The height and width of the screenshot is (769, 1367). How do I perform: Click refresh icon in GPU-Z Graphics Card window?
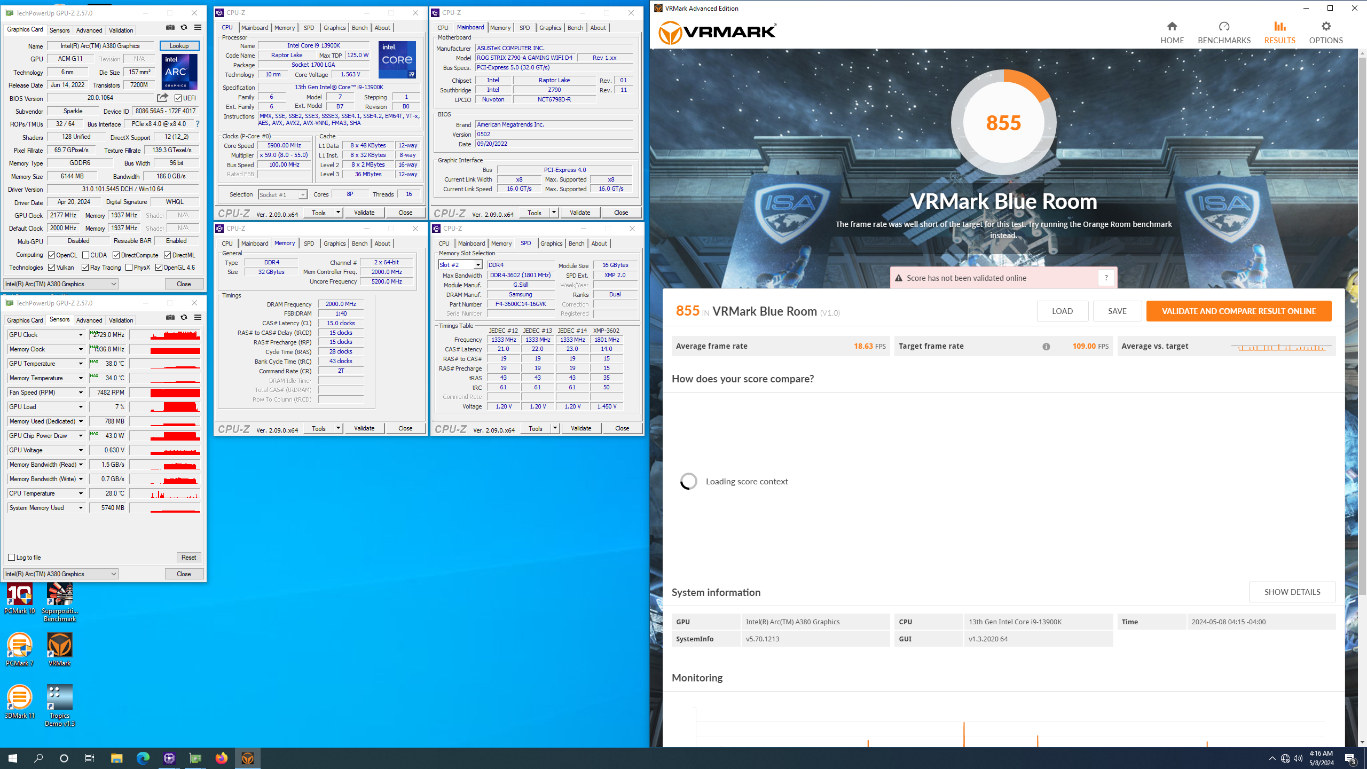184,27
